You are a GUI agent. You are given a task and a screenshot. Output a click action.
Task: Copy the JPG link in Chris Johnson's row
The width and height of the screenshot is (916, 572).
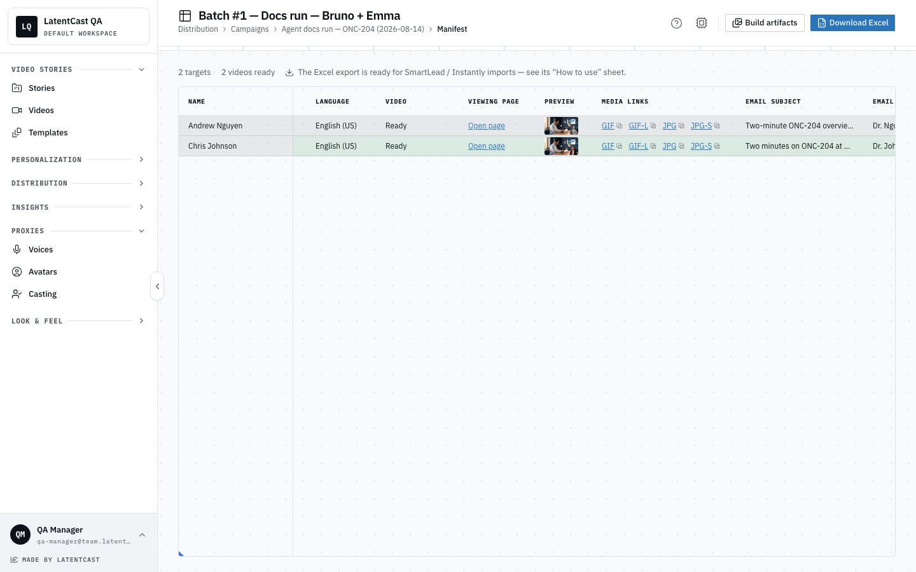(x=681, y=146)
